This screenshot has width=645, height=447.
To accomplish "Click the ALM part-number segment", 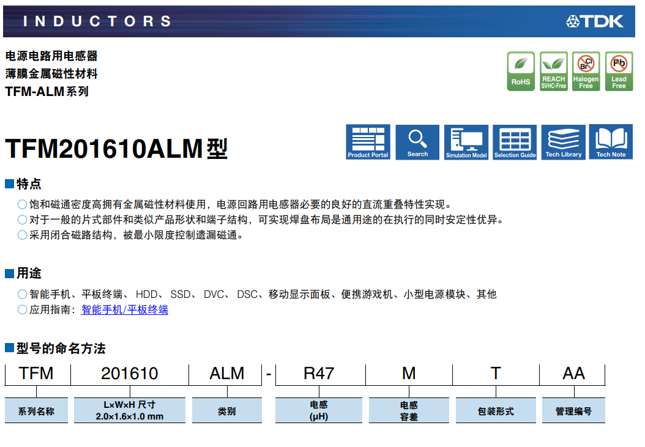I will [x=226, y=374].
